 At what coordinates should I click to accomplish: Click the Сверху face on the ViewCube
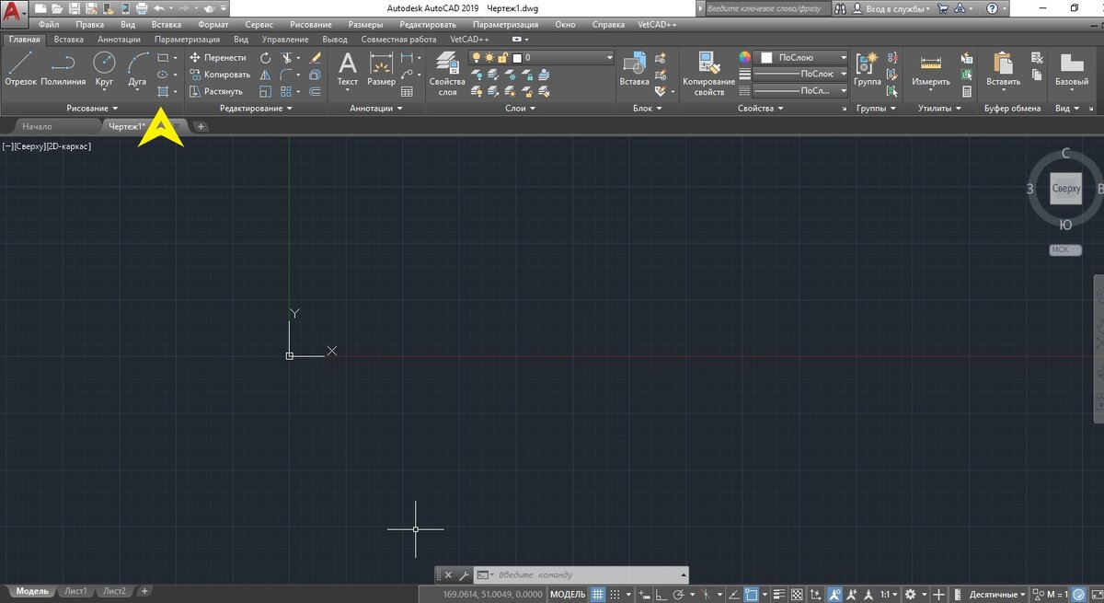point(1065,189)
